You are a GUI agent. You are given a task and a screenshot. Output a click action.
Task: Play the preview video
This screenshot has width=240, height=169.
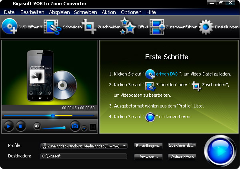pos(9,126)
